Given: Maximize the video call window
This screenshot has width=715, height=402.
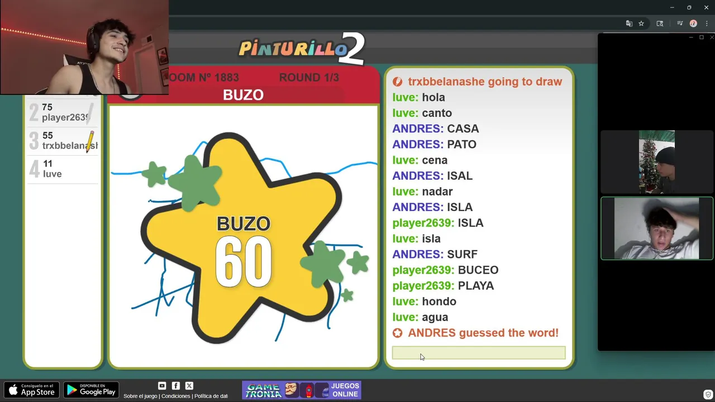Looking at the screenshot, I should 702,37.
